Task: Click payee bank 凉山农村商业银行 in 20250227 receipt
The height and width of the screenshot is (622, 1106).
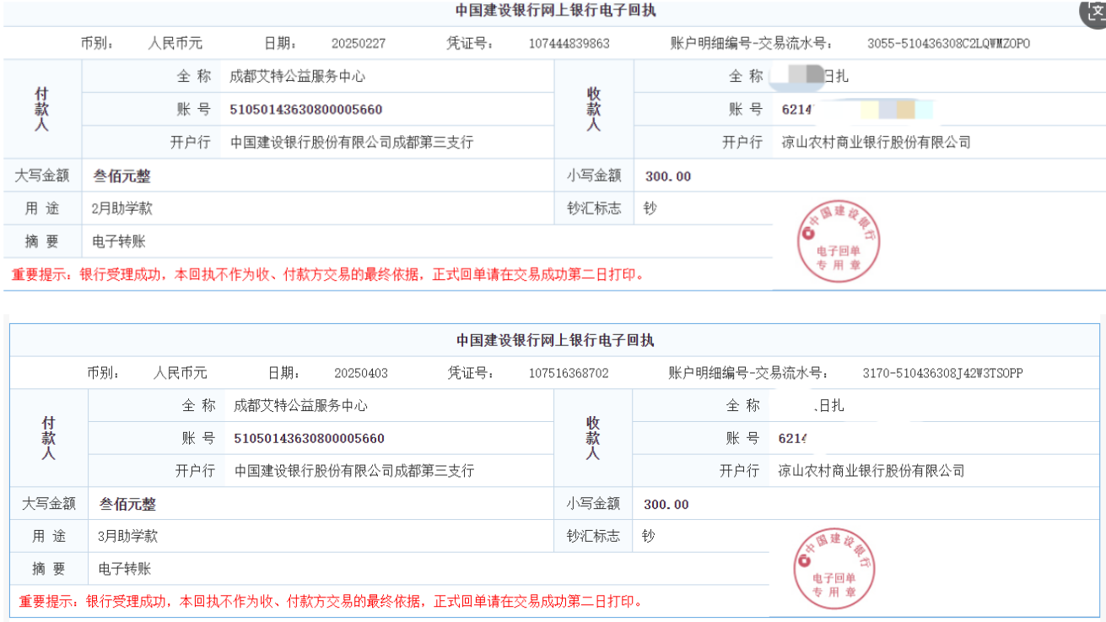Action: pos(877,143)
